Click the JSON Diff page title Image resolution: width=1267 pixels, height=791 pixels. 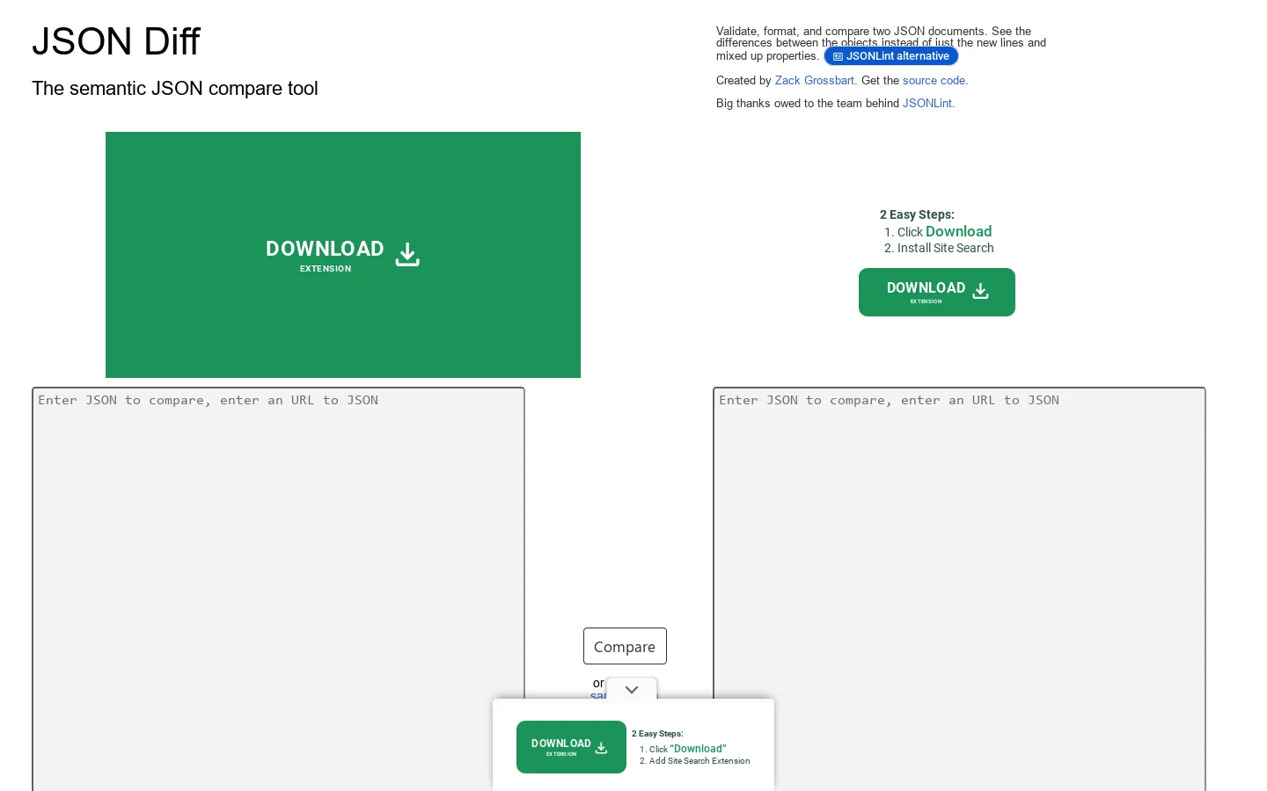(x=116, y=41)
